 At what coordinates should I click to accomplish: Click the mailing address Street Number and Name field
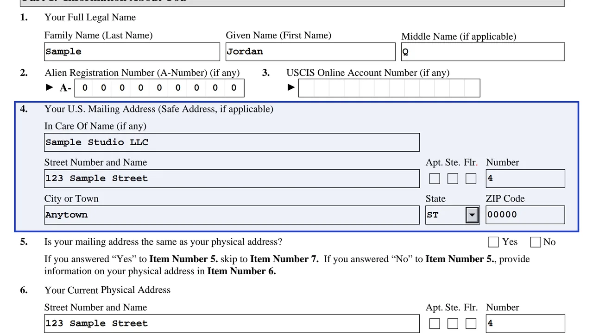coord(232,179)
